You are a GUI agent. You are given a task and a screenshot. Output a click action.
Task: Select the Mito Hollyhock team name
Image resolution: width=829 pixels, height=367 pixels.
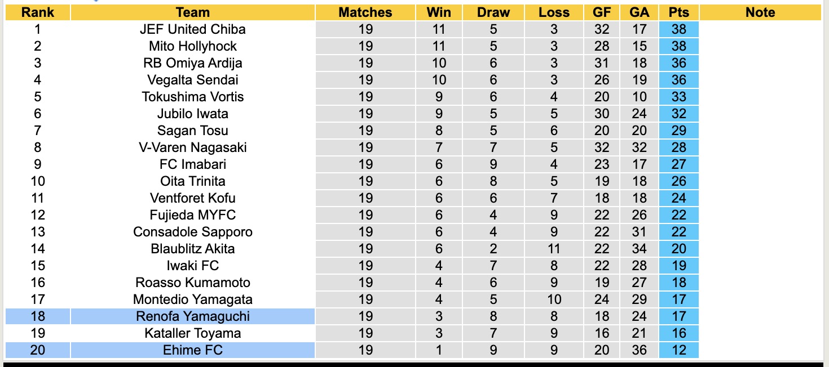click(x=192, y=46)
